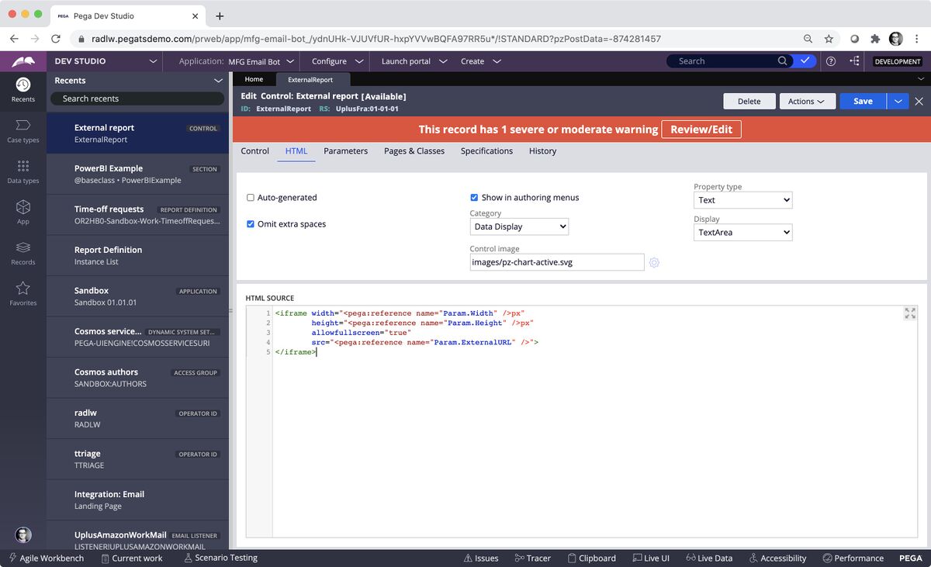The width and height of the screenshot is (931, 567).
Task: Open the Clipboard tool
Action: pyautogui.click(x=591, y=558)
